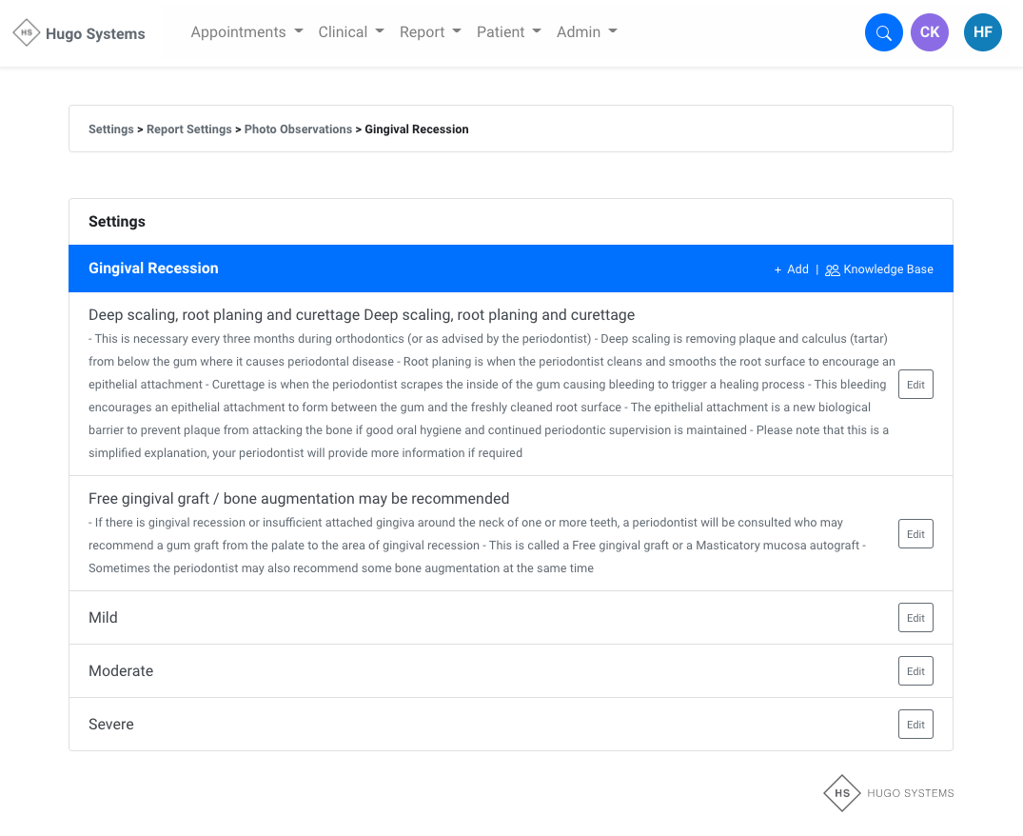This screenshot has width=1023, height=836.
Task: Edit the Free gingival graft entry
Action: (915, 534)
